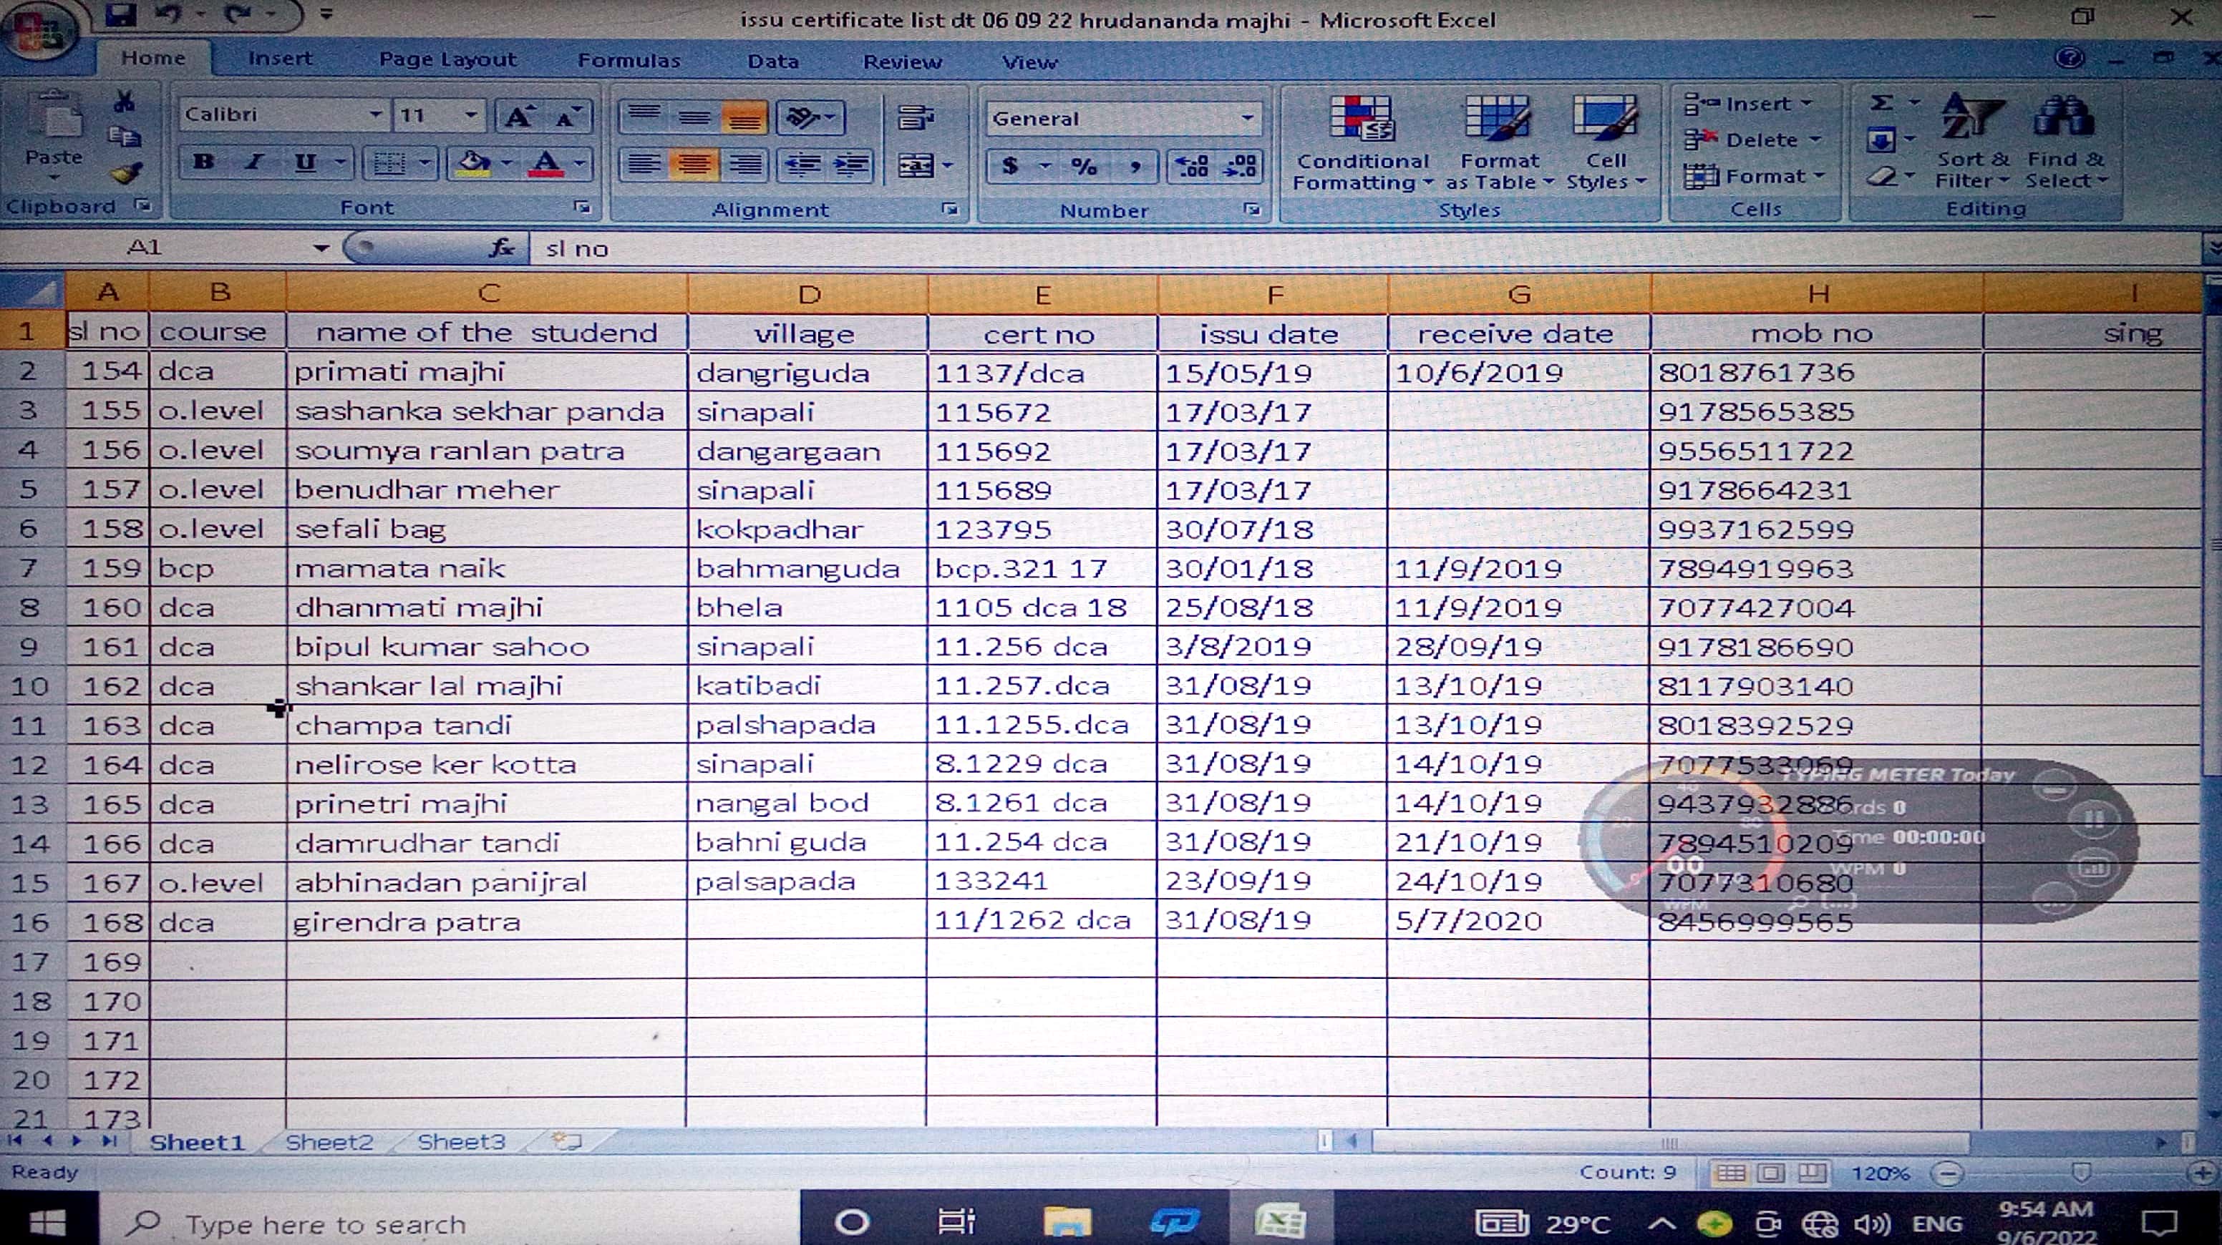The height and width of the screenshot is (1245, 2222).
Task: Click the Increase Indent icon
Action: [851, 165]
